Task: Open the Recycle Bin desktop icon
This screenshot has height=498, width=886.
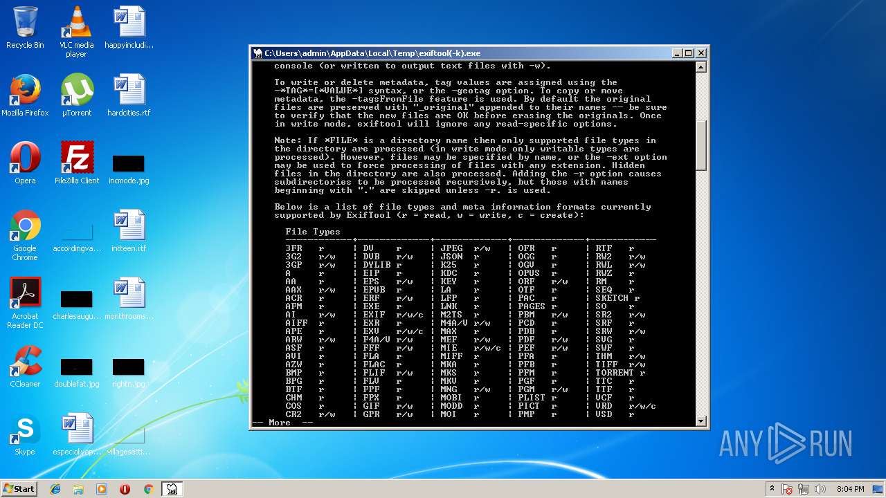Action: click(x=25, y=28)
